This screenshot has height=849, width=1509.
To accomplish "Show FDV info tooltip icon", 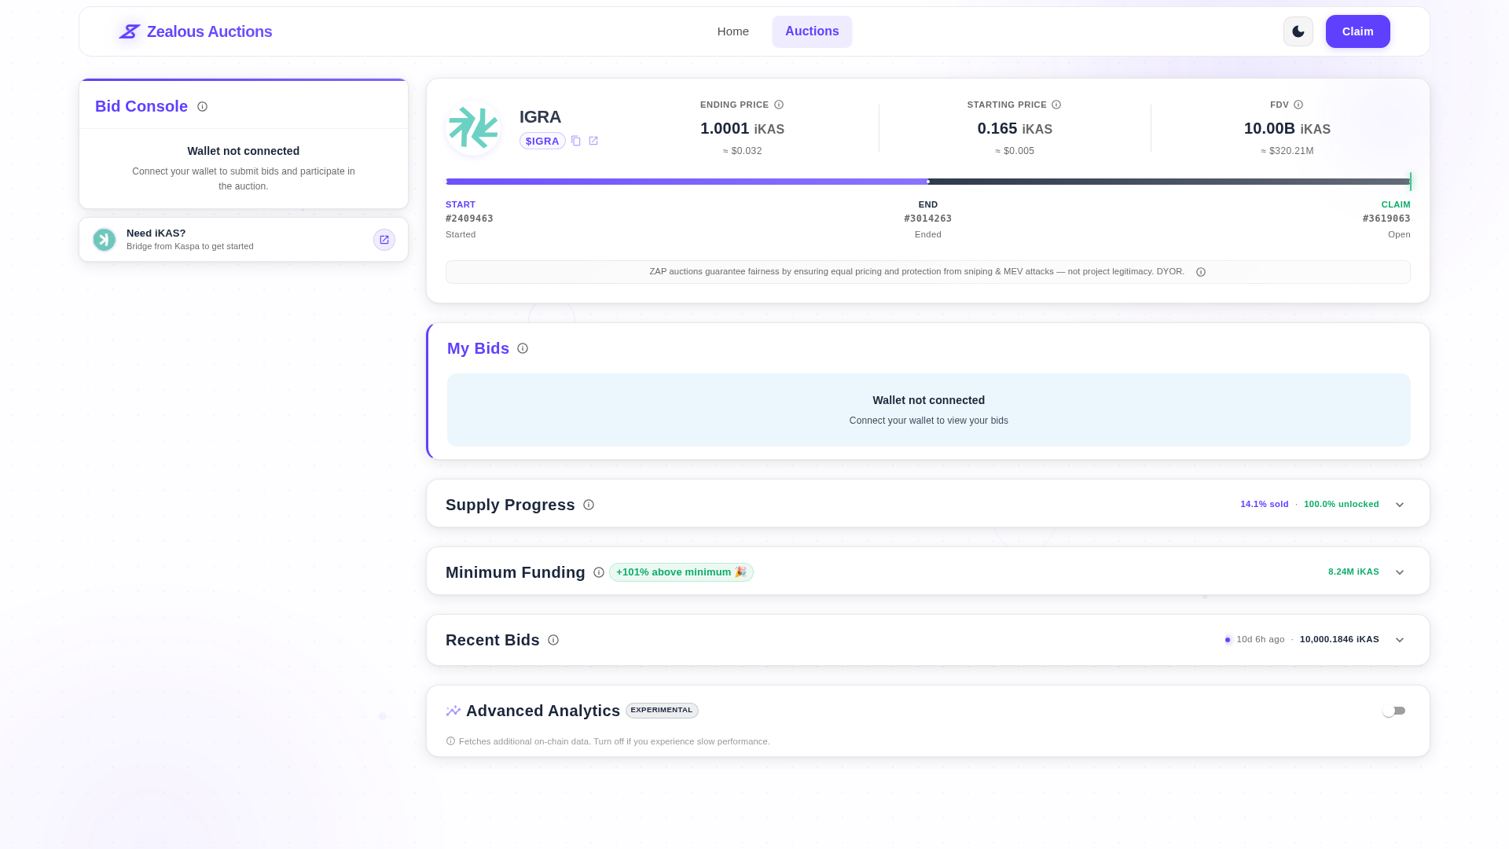I will pos(1298,105).
